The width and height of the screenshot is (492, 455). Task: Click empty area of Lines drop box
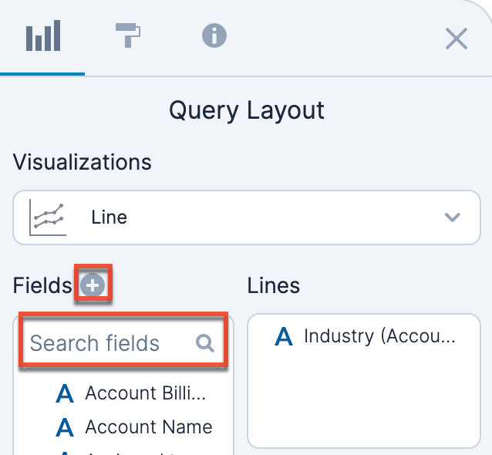click(x=362, y=401)
